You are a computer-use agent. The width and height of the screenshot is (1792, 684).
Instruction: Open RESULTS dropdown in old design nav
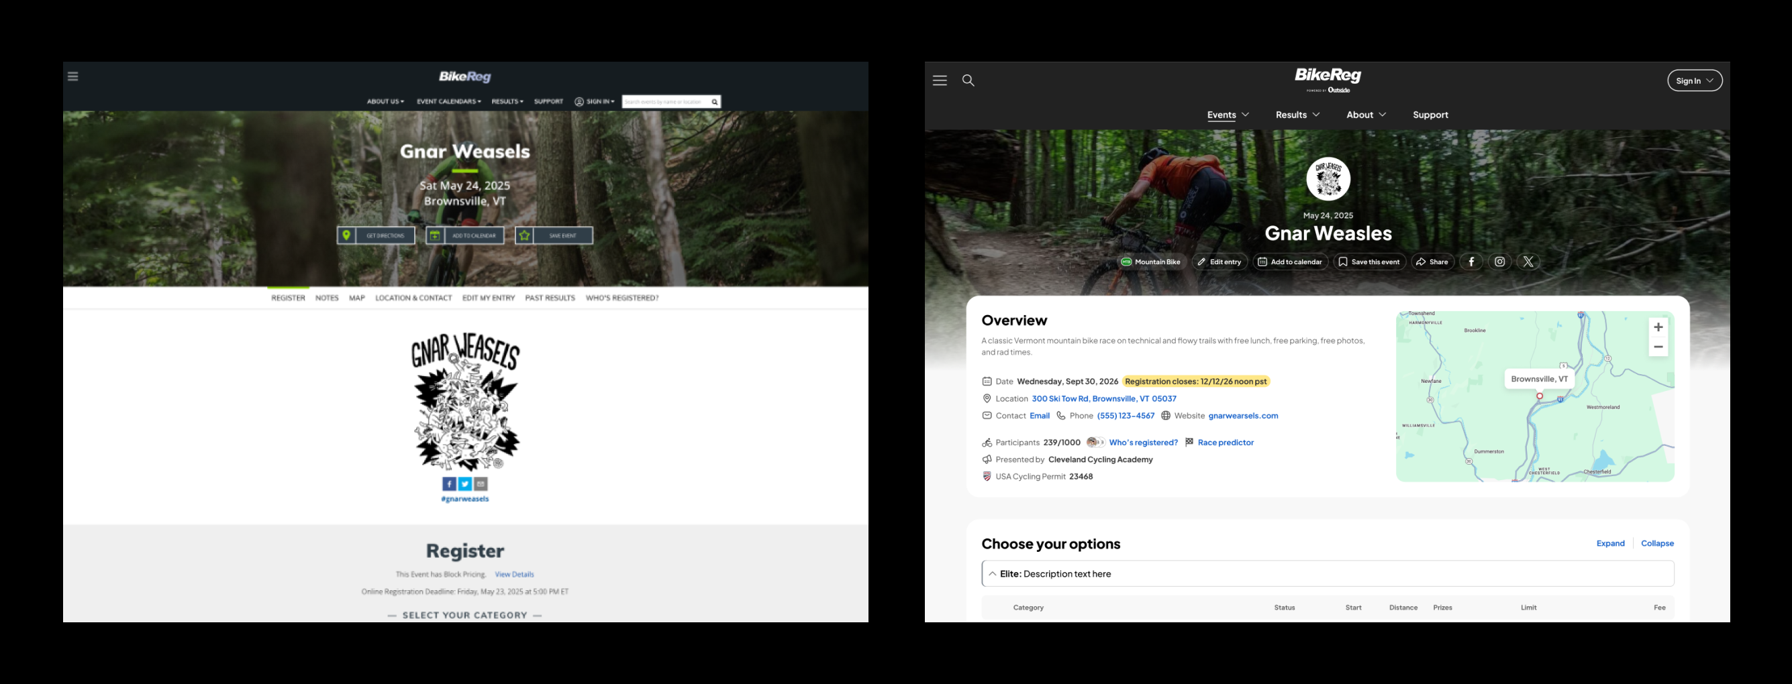pyautogui.click(x=507, y=101)
